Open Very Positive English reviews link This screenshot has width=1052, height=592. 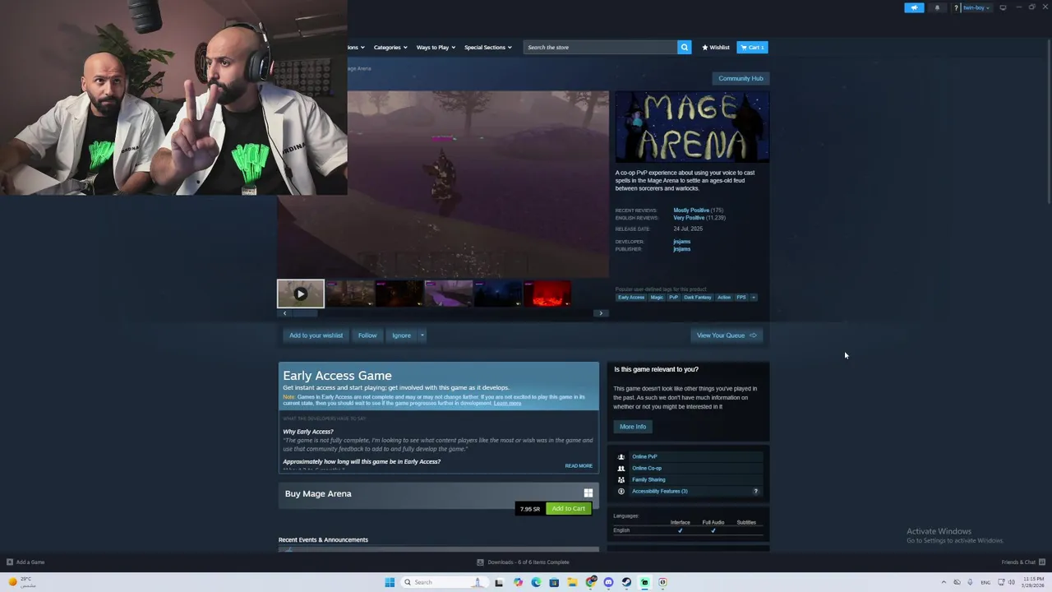[689, 218]
